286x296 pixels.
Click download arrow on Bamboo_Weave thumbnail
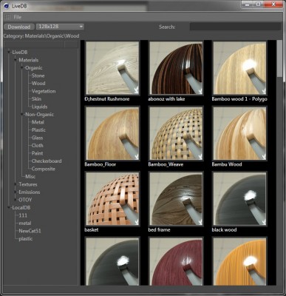200,156
